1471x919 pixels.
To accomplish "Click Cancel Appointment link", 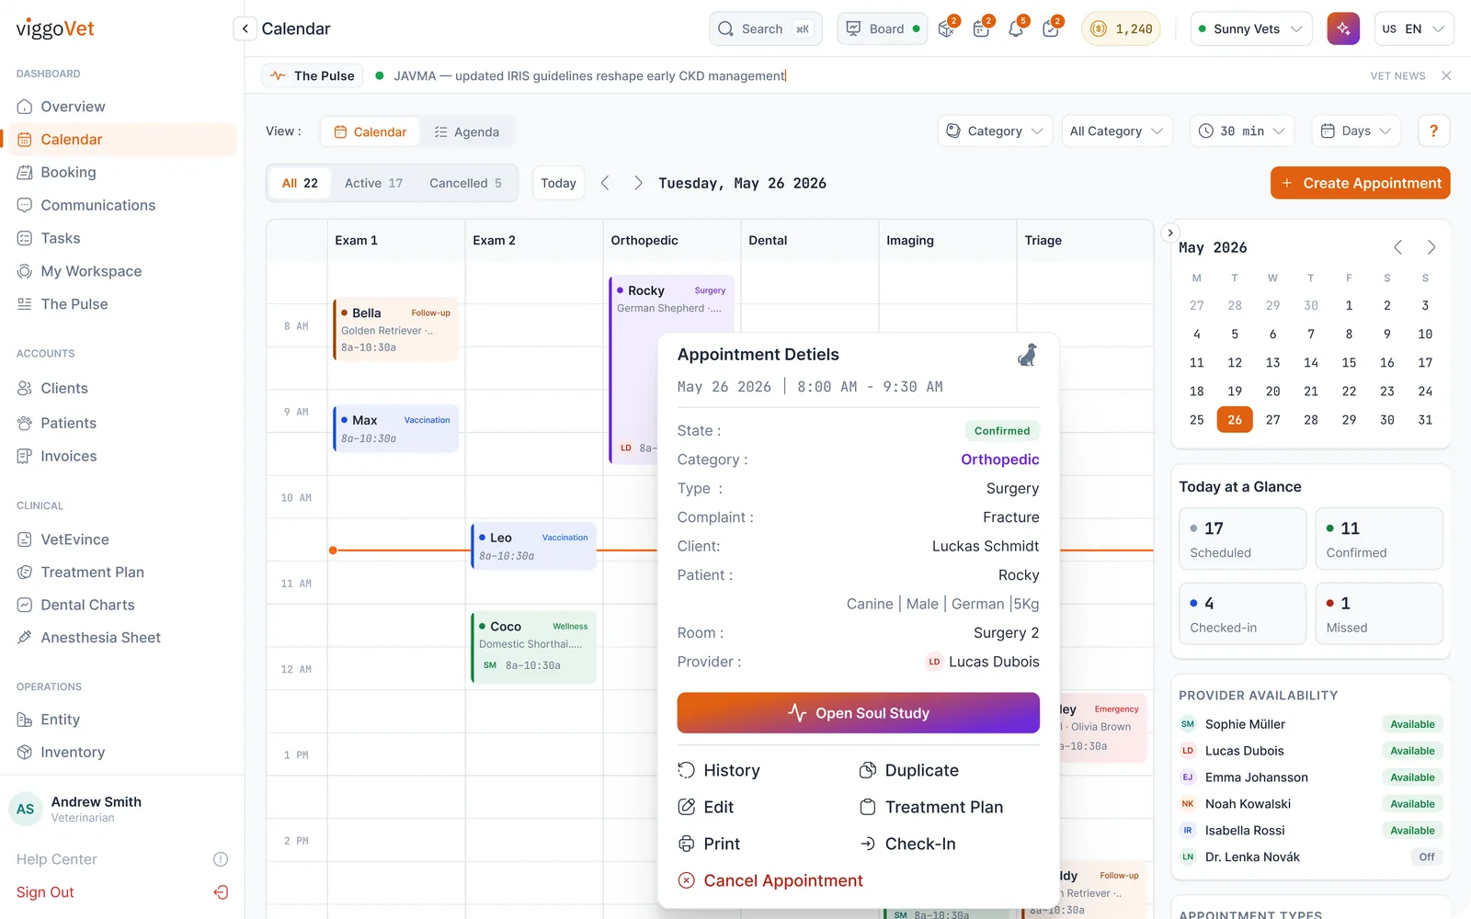I will click(770, 880).
